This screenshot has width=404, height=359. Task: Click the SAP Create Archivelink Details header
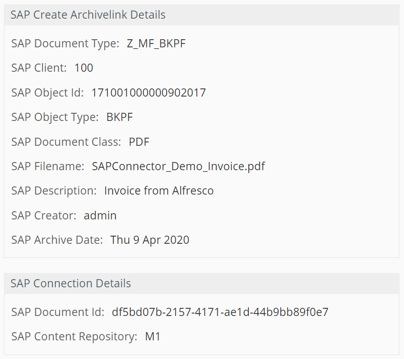(x=87, y=15)
